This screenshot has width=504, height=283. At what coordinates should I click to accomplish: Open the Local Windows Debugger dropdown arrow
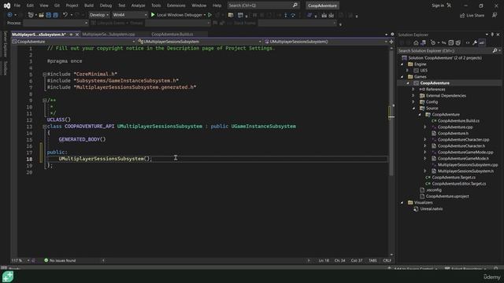point(205,15)
